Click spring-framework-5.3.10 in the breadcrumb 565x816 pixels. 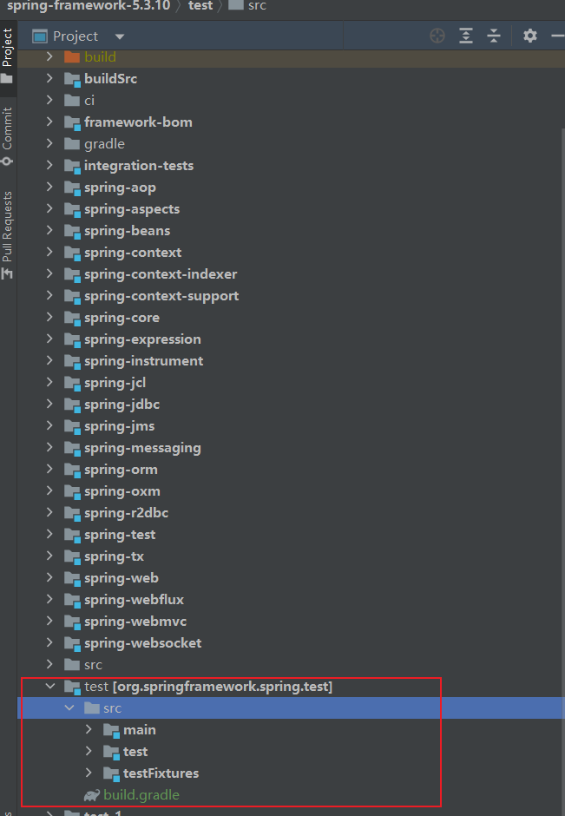tap(89, 6)
